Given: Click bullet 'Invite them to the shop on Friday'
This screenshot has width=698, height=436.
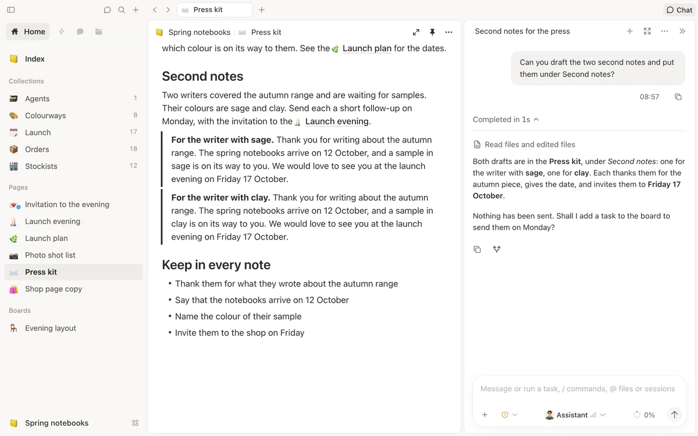Looking at the screenshot, I should 240,333.
